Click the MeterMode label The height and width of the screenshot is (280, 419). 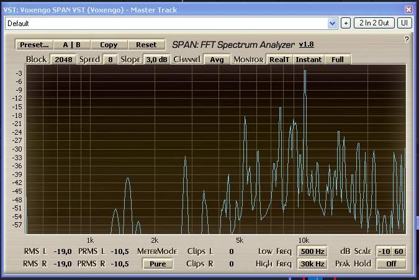[157, 251]
